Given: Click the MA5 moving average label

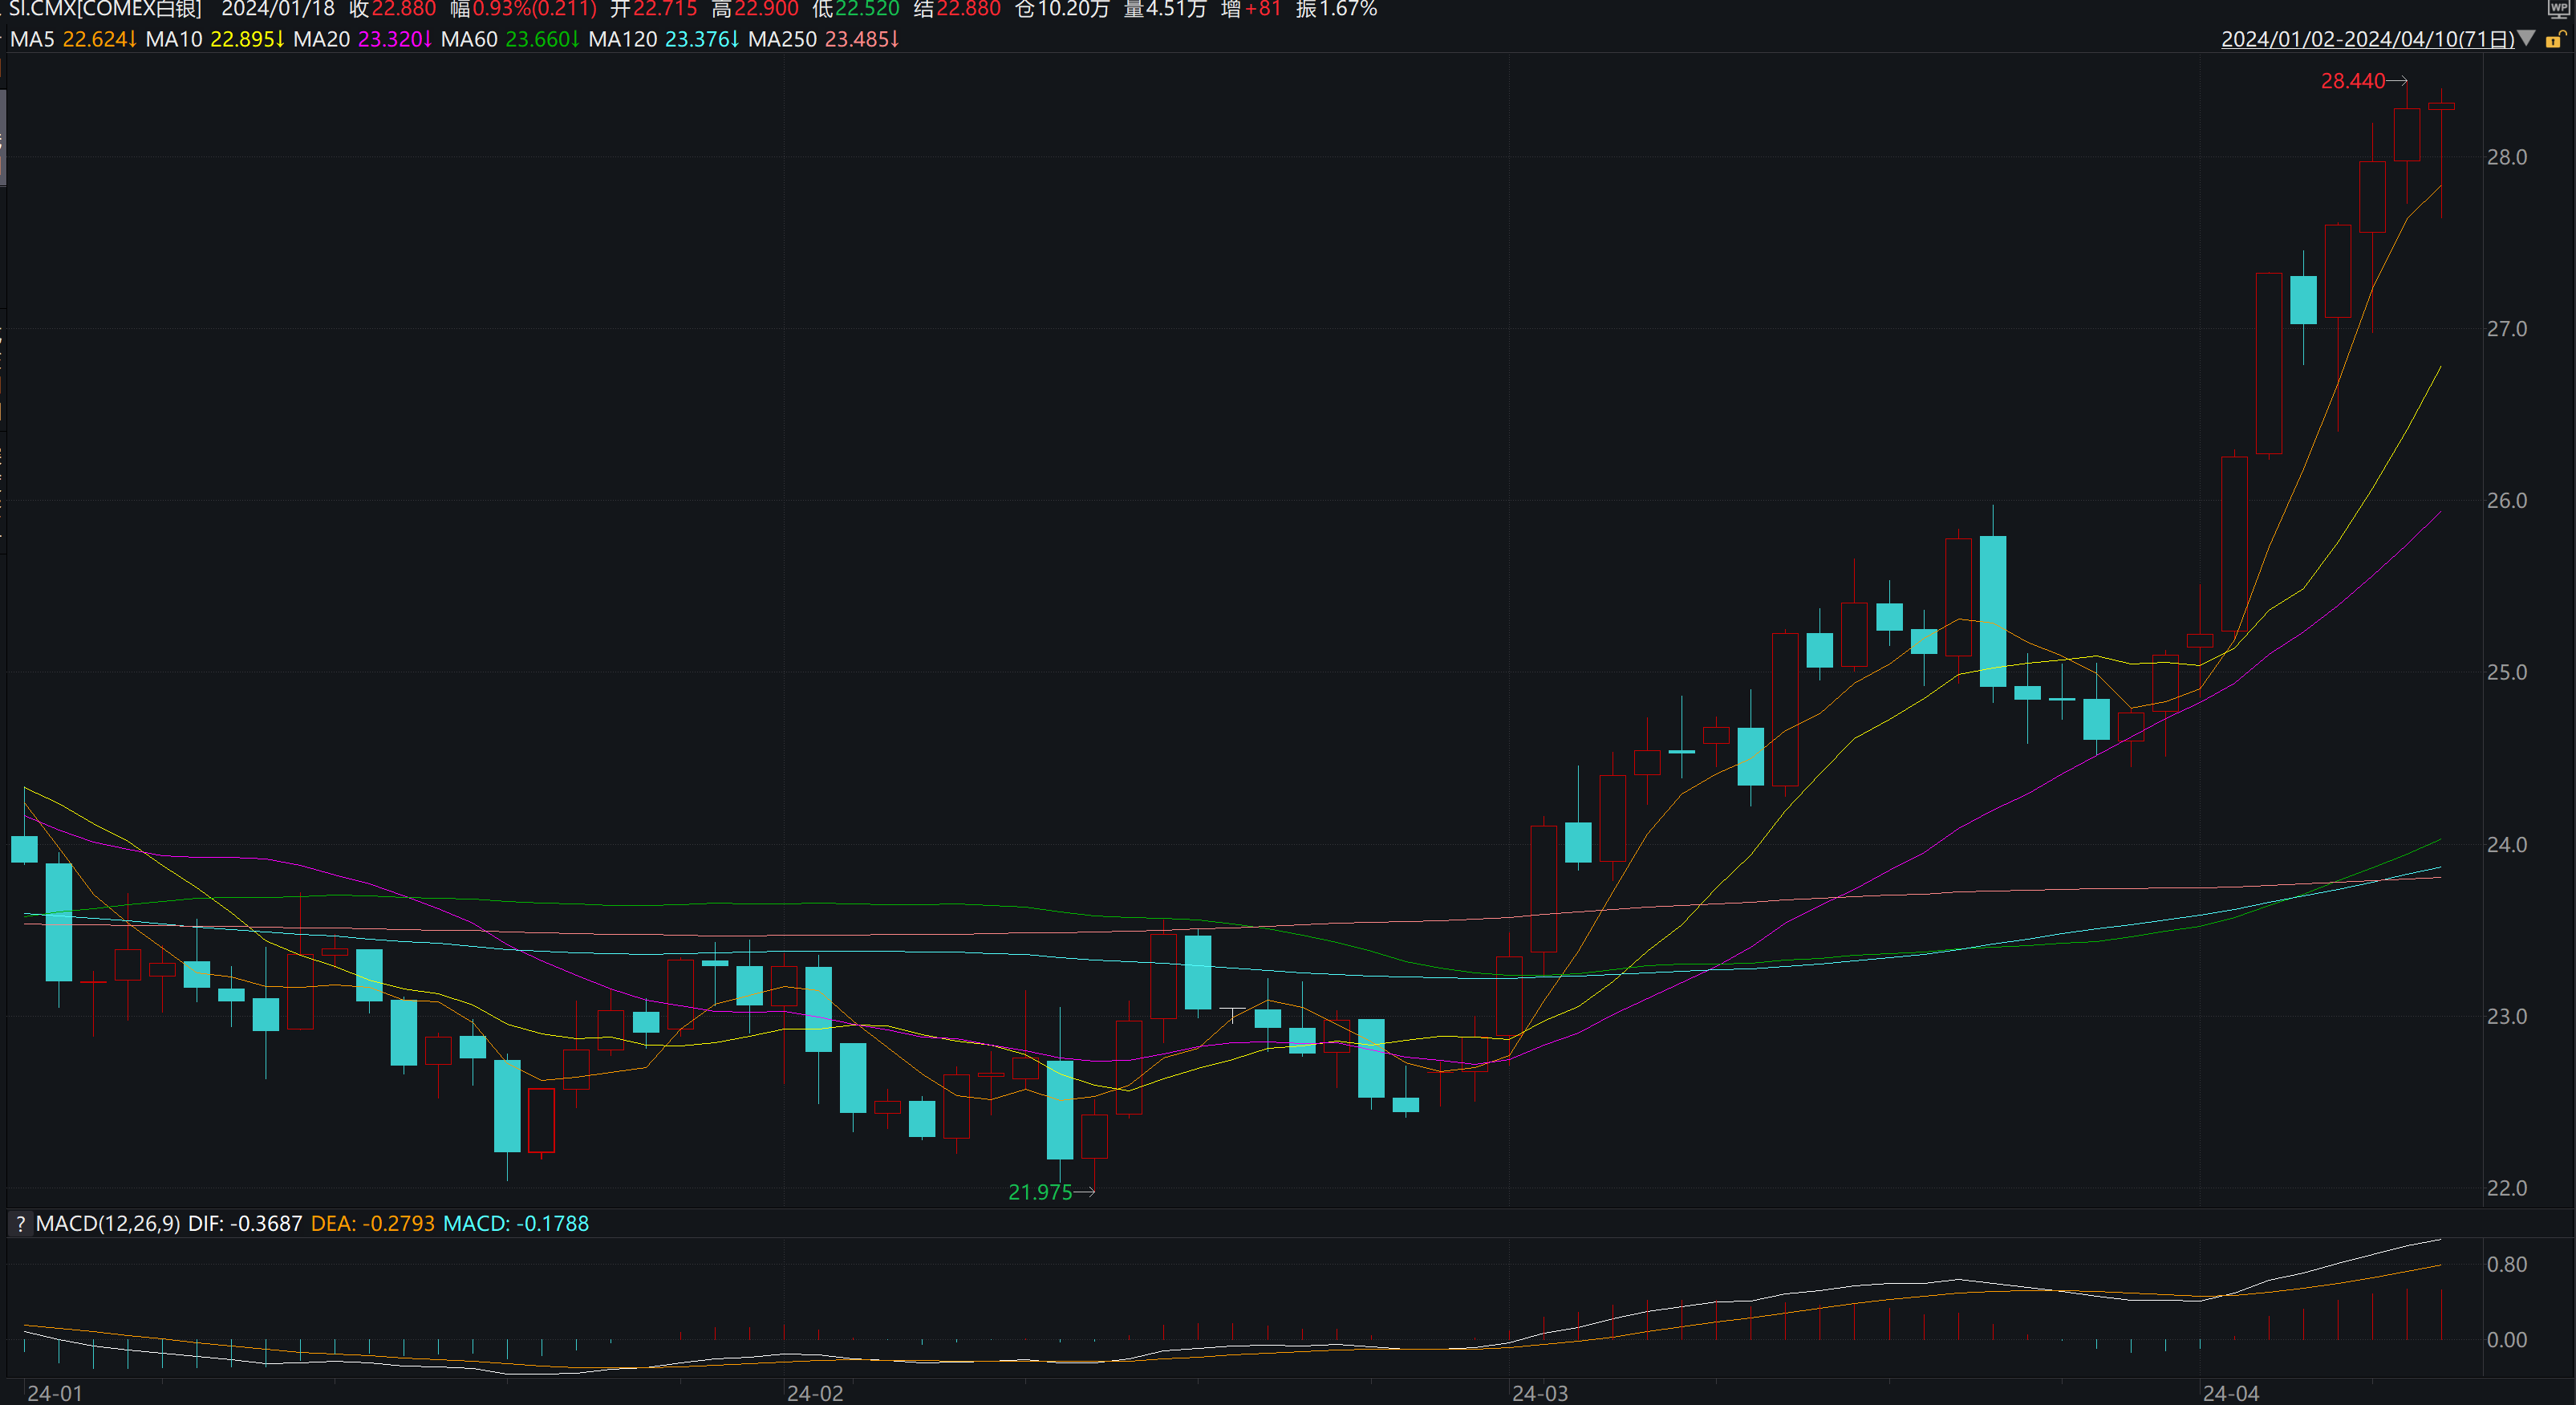Looking at the screenshot, I should pos(32,40).
